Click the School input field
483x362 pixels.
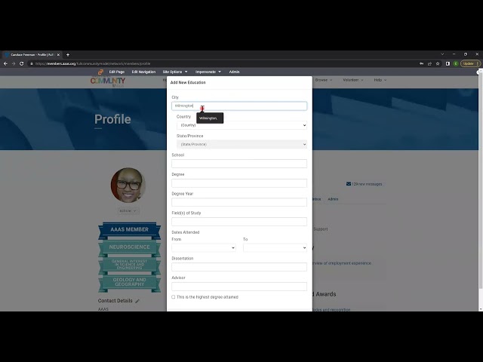239,164
